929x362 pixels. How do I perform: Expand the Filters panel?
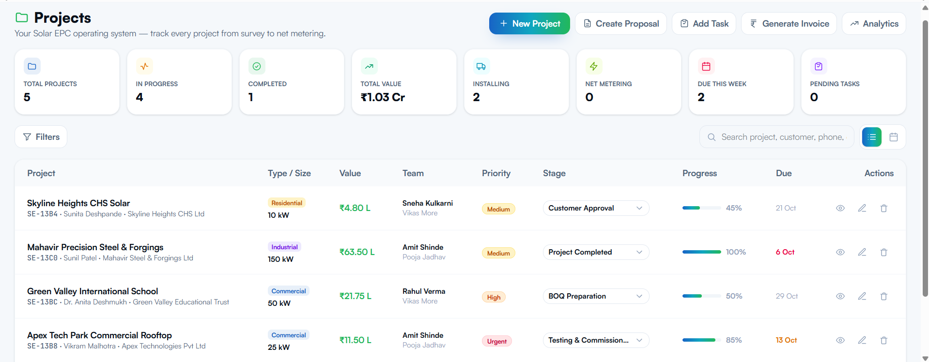point(41,137)
